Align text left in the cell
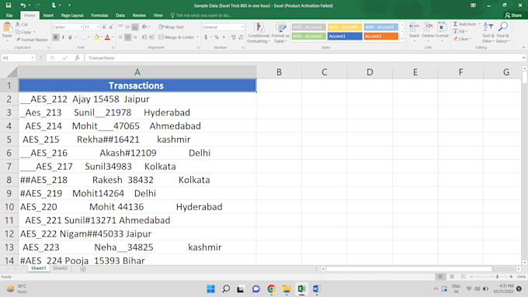 click(x=120, y=37)
